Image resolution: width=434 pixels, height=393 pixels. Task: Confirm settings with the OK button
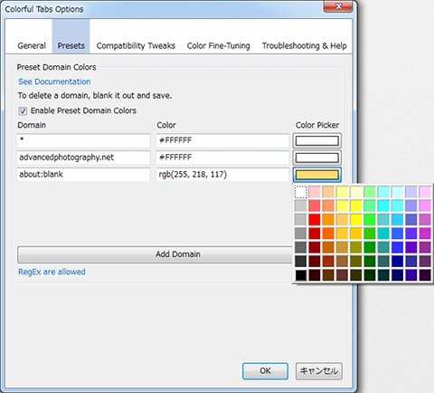click(265, 371)
